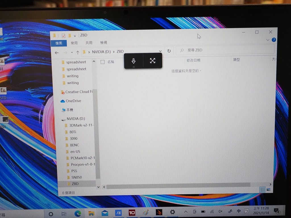Switch to details view toggle in status bar
Screen dimensions: 291x218
262,190
